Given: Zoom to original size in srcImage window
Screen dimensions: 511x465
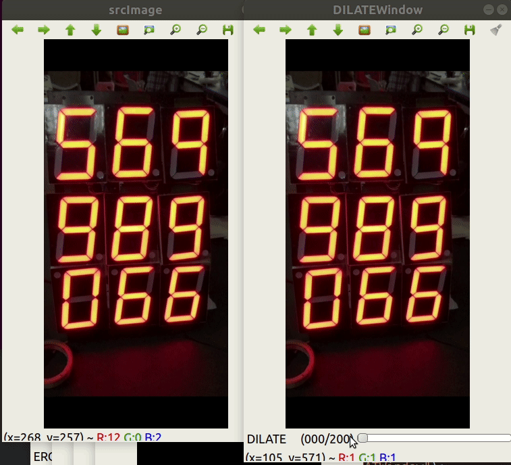Looking at the screenshot, I should point(123,30).
